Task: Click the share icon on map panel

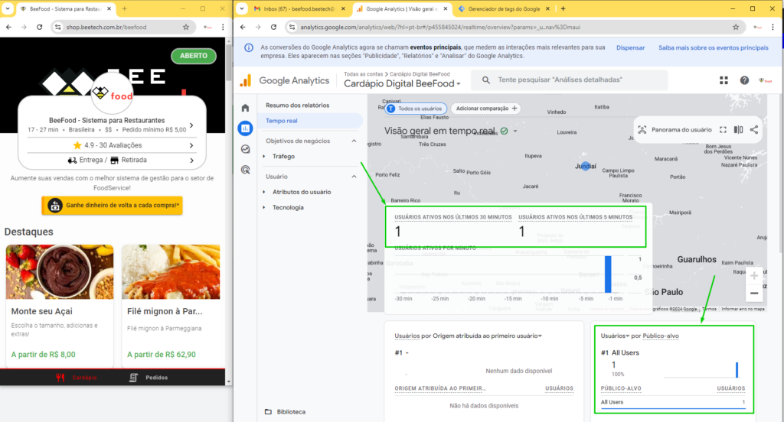Action: pyautogui.click(x=753, y=130)
